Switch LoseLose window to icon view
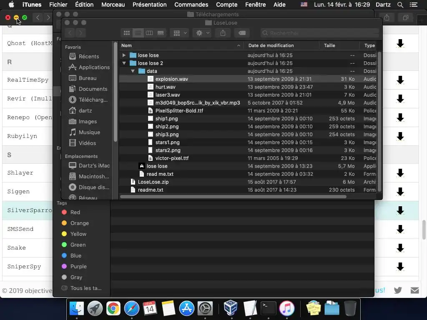This screenshot has height=320, width=427. (x=127, y=33)
